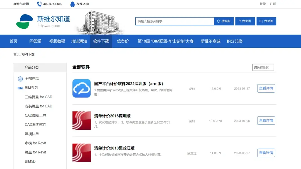The height and width of the screenshot is (169, 301).
Task: Click phone number 400-0755-699
Action: point(53,4)
